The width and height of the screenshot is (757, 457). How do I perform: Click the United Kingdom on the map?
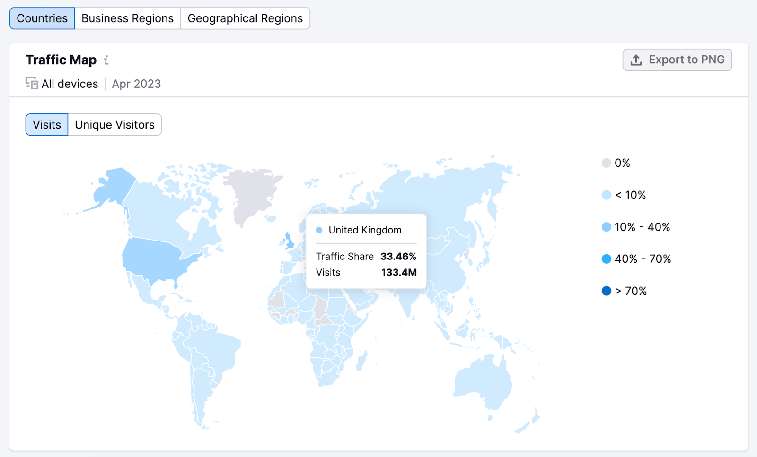click(x=289, y=242)
